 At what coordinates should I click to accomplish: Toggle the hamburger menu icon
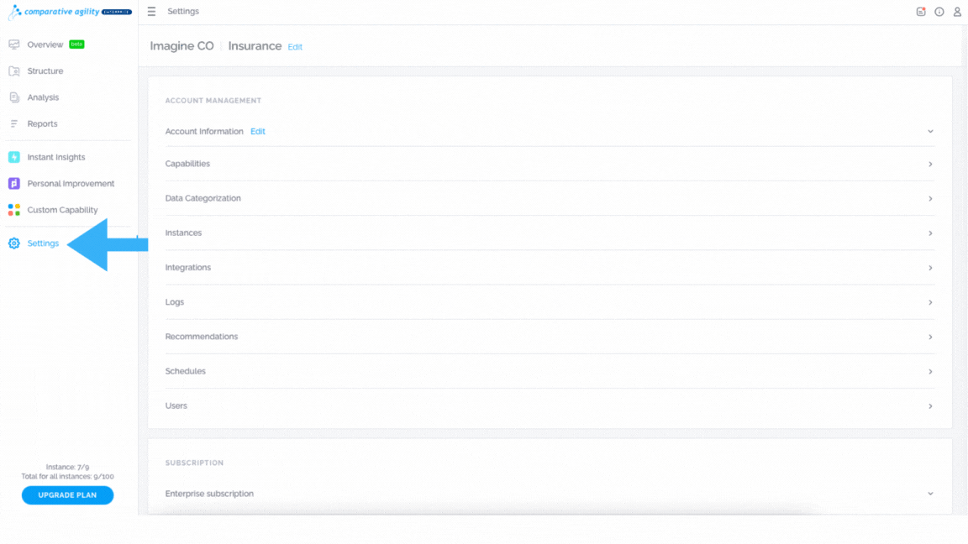(x=151, y=12)
